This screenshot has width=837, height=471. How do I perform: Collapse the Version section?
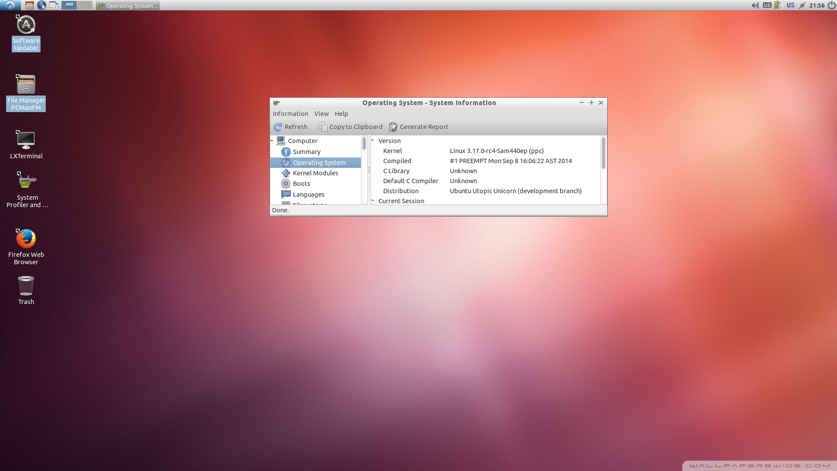coord(373,140)
